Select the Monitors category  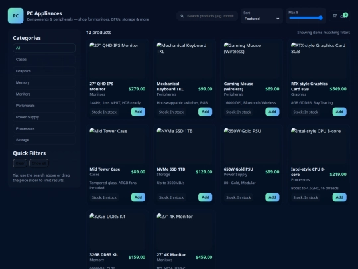pyautogui.click(x=44, y=94)
